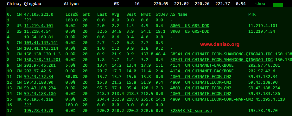Screen dimensions: 292x116
Task: Open hop 1 '???' link
Action: 28,20
